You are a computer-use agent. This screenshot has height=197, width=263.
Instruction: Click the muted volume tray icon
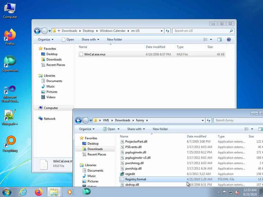[x=237, y=192]
